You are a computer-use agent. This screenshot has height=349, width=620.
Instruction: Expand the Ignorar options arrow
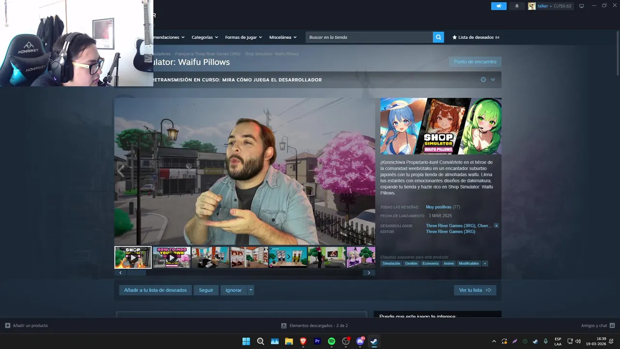(x=250, y=290)
